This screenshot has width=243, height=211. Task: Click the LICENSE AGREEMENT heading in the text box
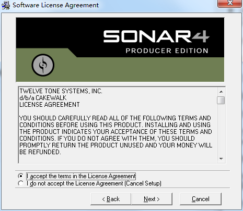(50, 105)
